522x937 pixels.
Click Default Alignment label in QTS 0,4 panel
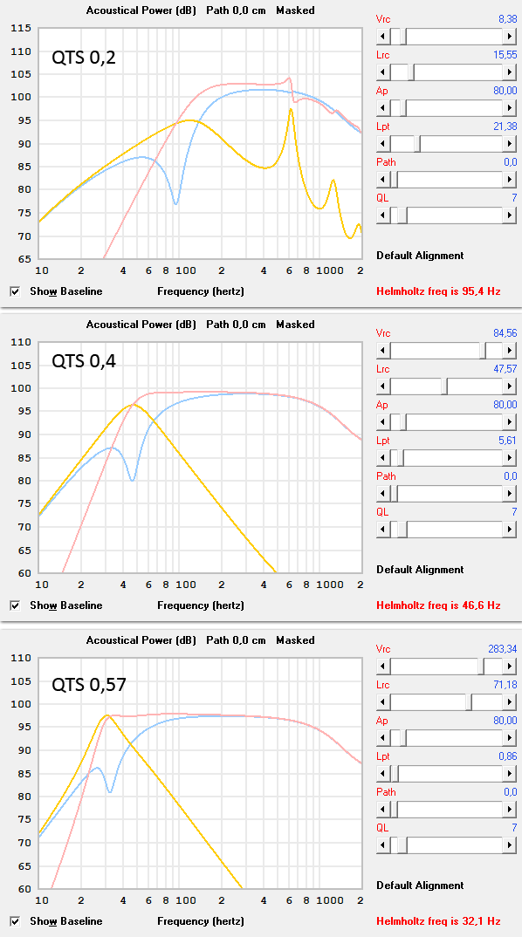(420, 570)
